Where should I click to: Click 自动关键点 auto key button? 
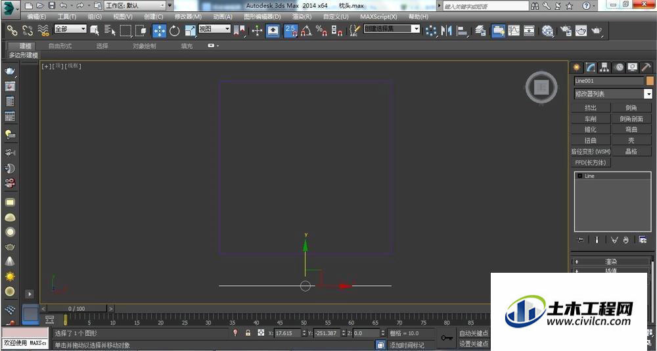474,333
